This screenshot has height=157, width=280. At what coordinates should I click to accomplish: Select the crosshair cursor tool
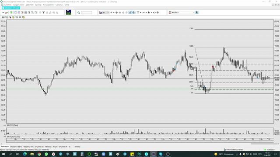click(x=117, y=13)
